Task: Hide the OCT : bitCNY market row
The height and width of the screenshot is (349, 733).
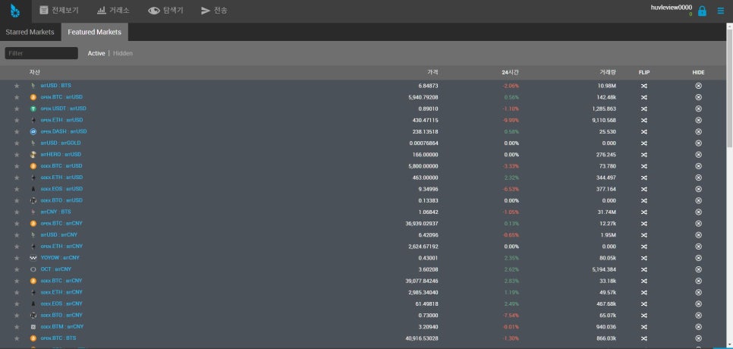Action: (x=698, y=269)
